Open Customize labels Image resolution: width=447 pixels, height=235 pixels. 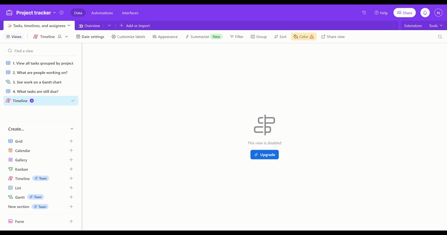[128, 37]
